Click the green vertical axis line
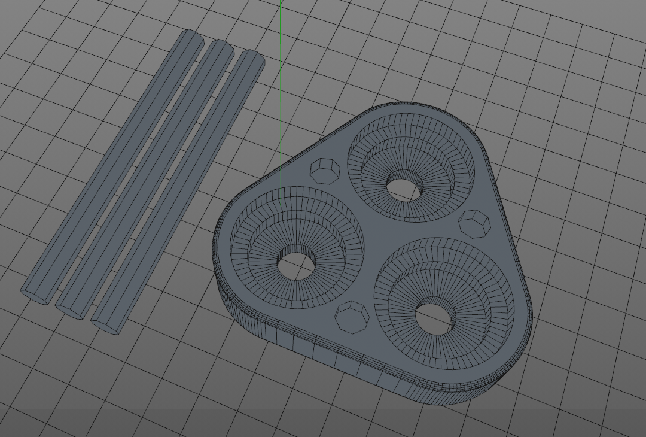Screen dimensions: 646x437 281,103
